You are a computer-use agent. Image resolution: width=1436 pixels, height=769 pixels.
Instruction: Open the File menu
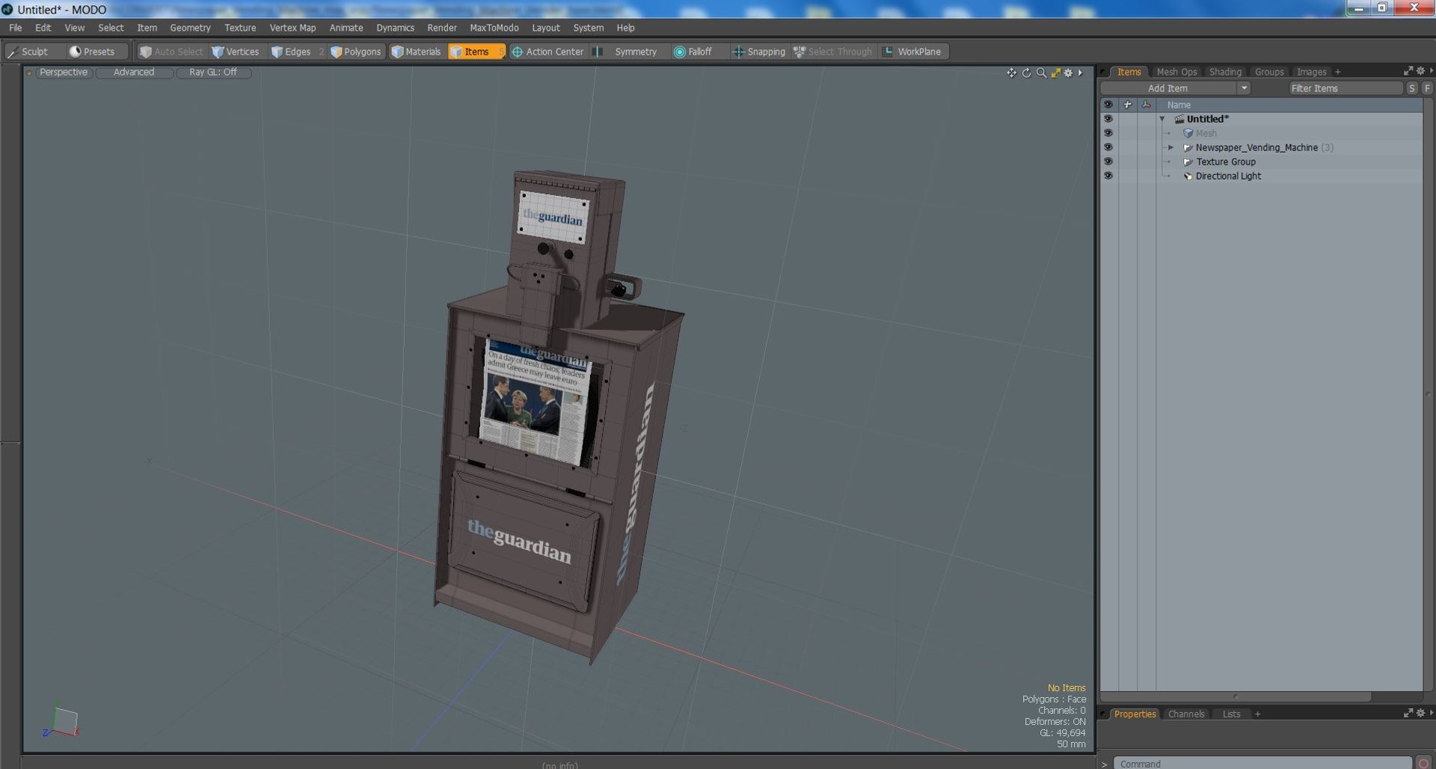pyautogui.click(x=16, y=28)
